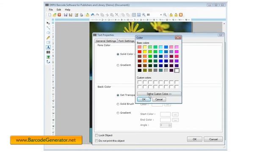Select the Solid Brush radio button
Screen dimensions: 271x152
click(118, 104)
